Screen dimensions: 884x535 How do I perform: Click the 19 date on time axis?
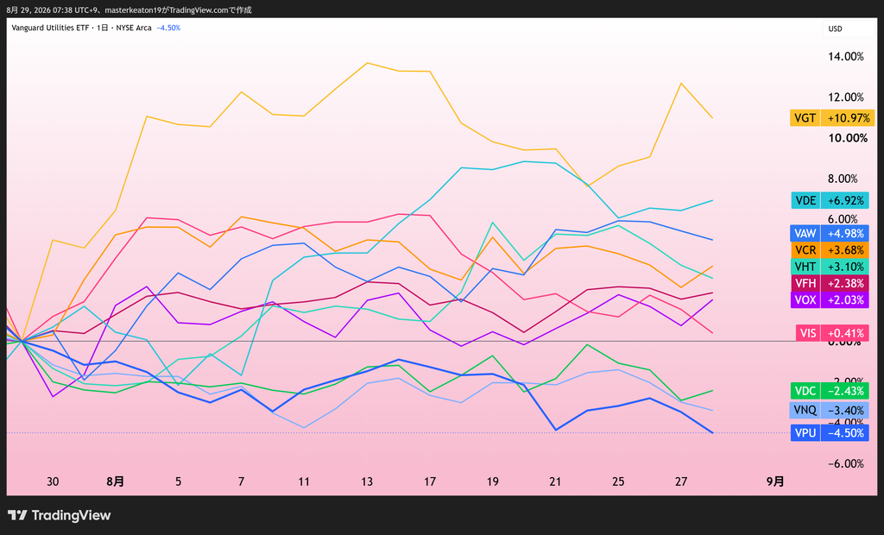(493, 481)
